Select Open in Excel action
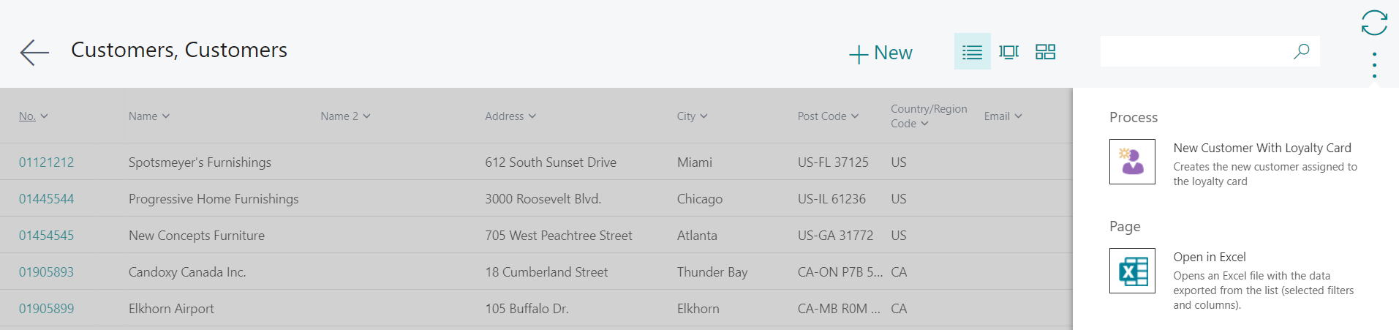Image resolution: width=1399 pixels, height=330 pixels. tap(1210, 257)
